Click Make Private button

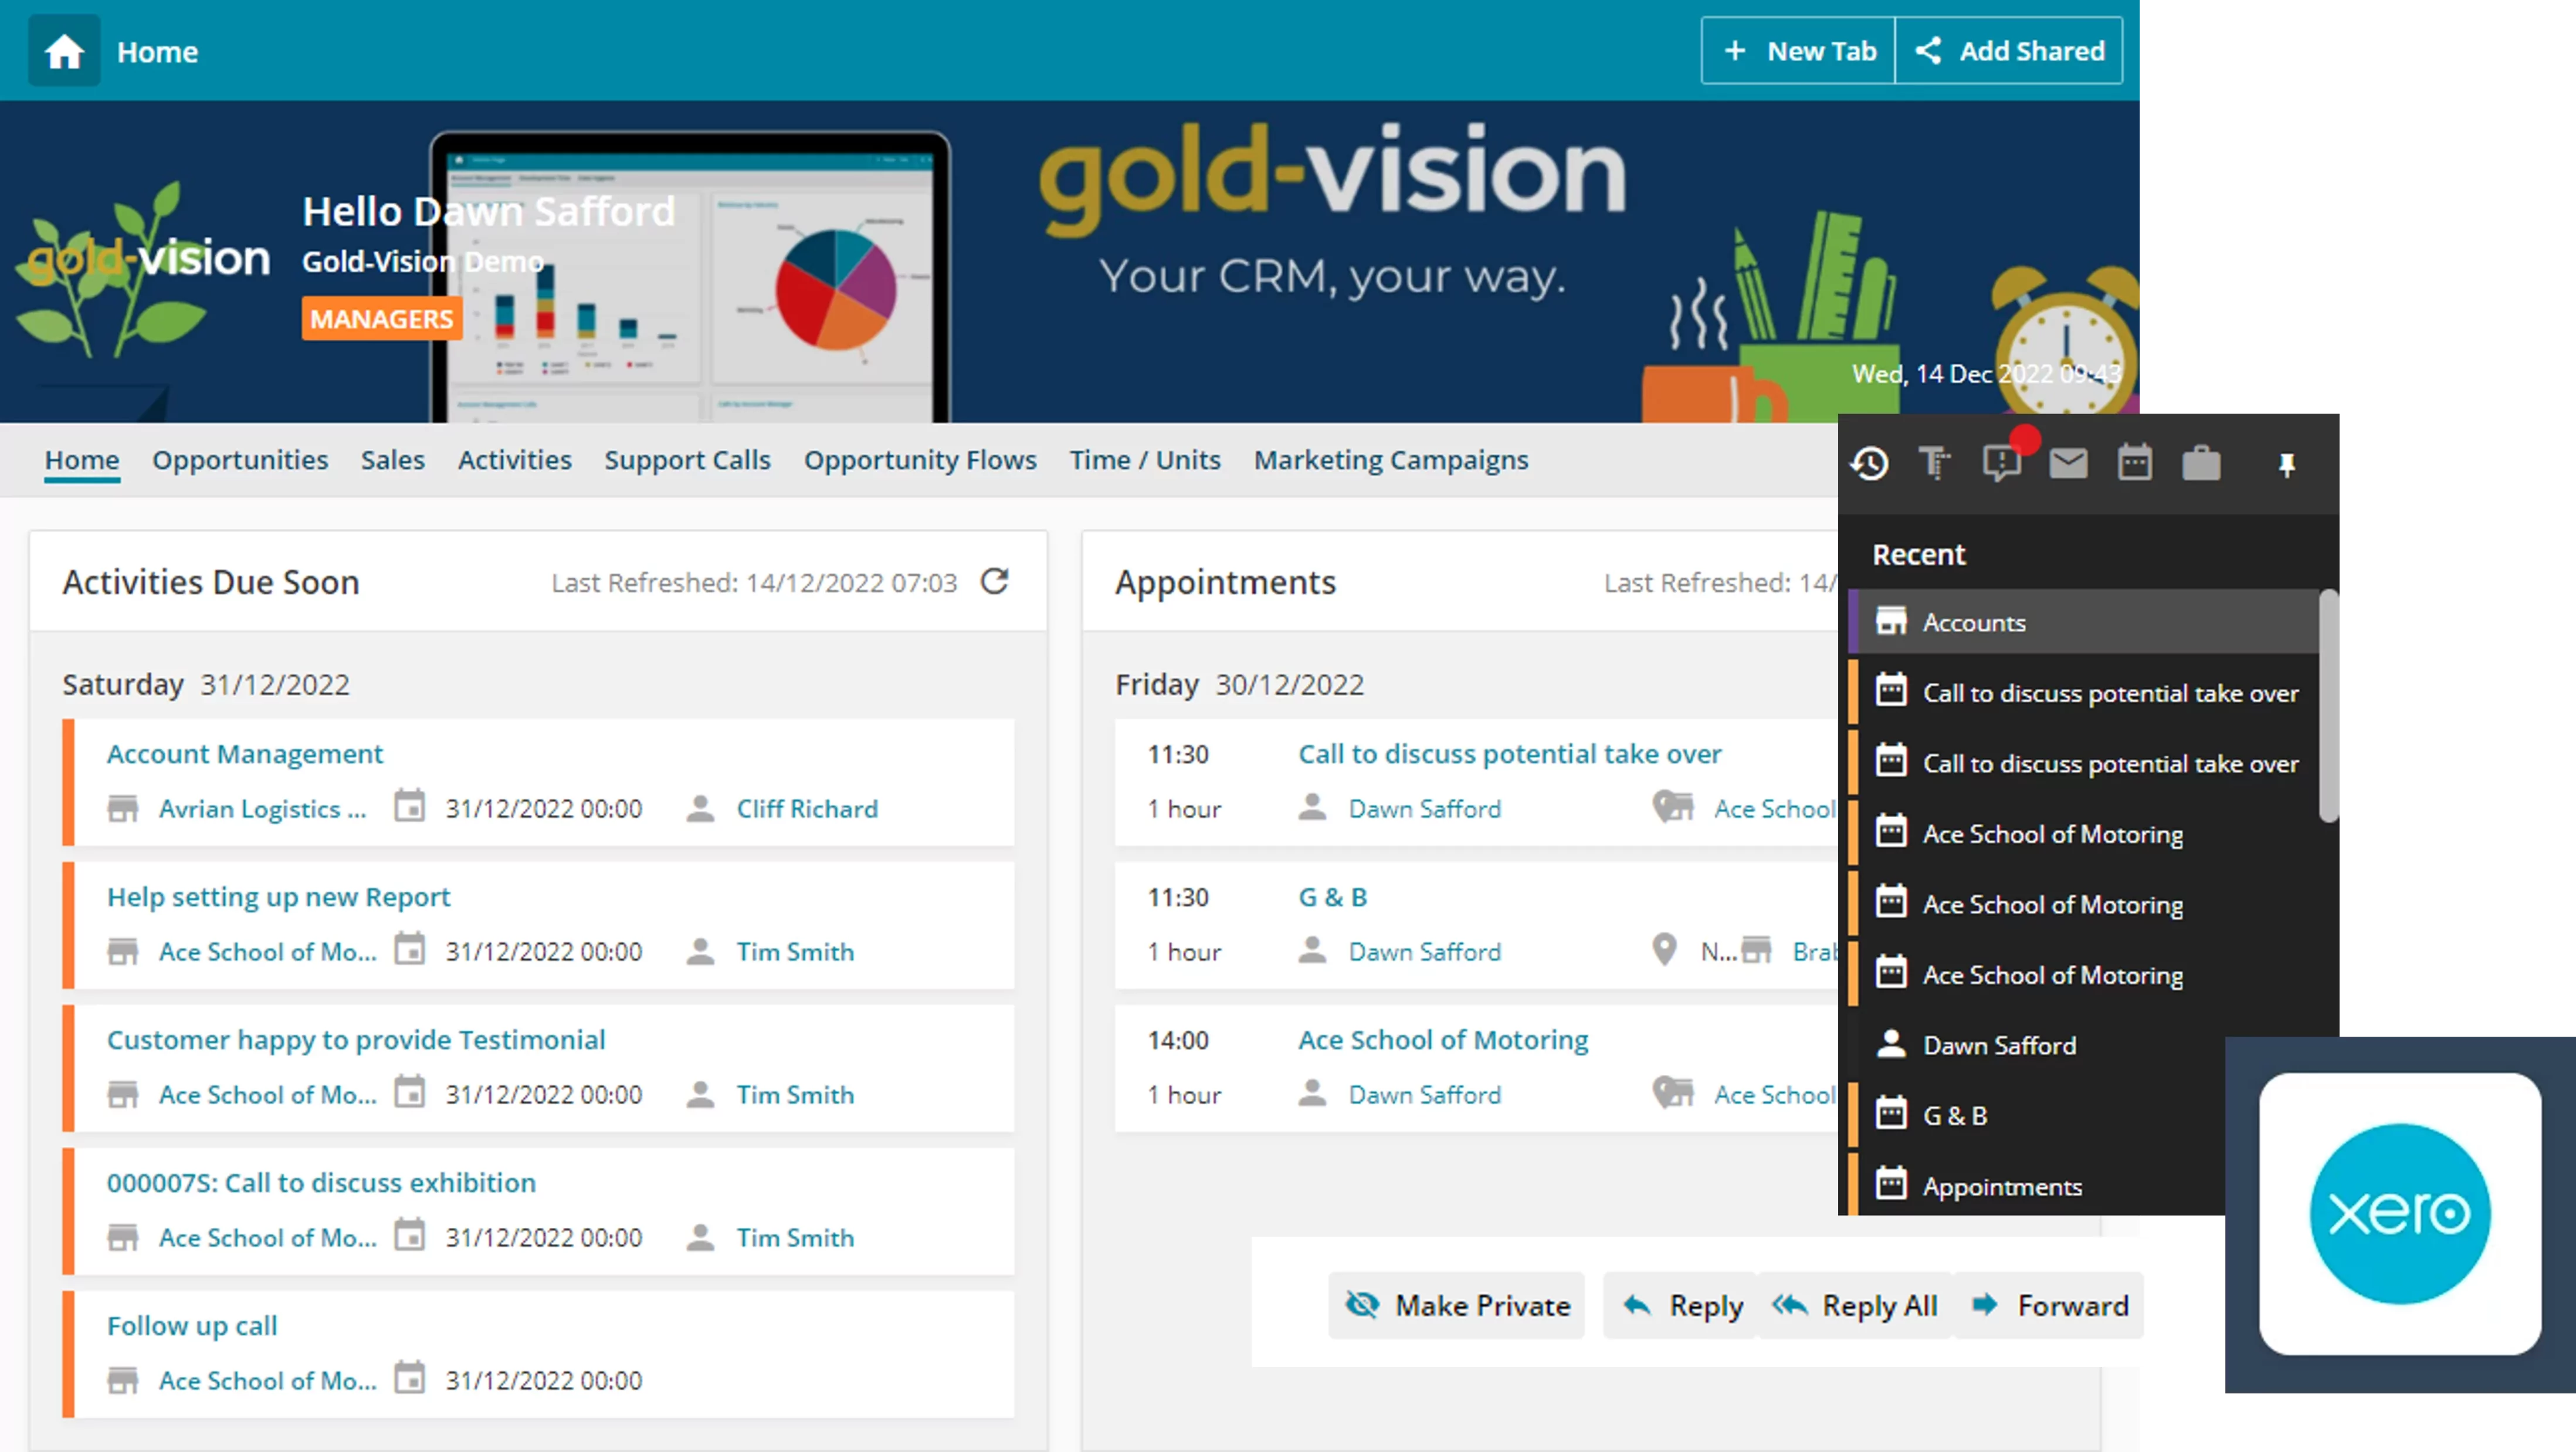coord(1457,1305)
